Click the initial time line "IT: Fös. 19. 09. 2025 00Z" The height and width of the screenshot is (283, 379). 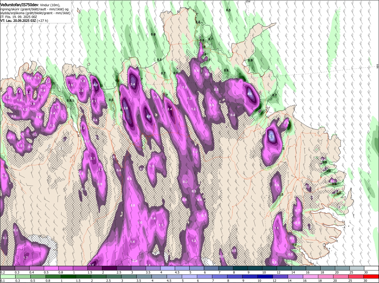19,17
